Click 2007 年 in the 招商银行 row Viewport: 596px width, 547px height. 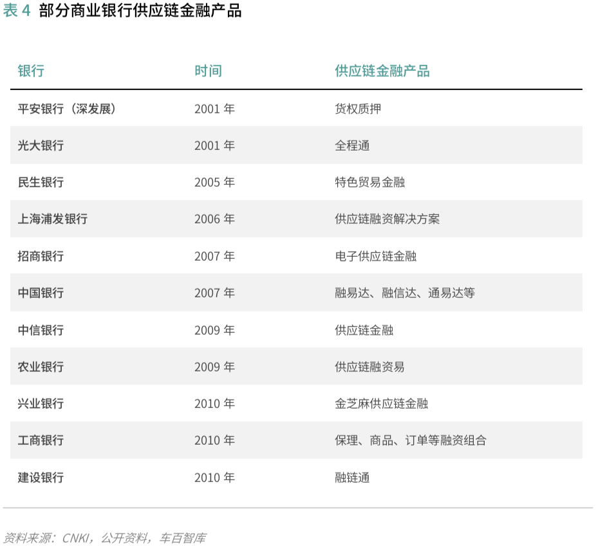point(215,257)
